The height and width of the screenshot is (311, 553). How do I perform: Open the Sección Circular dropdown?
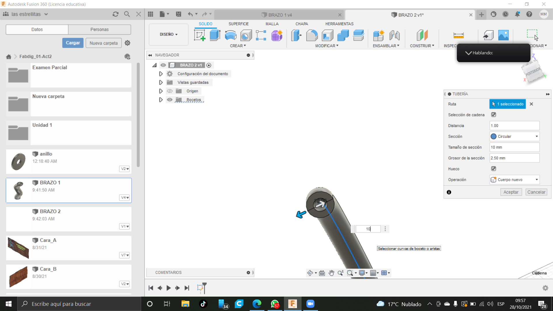coord(514,136)
